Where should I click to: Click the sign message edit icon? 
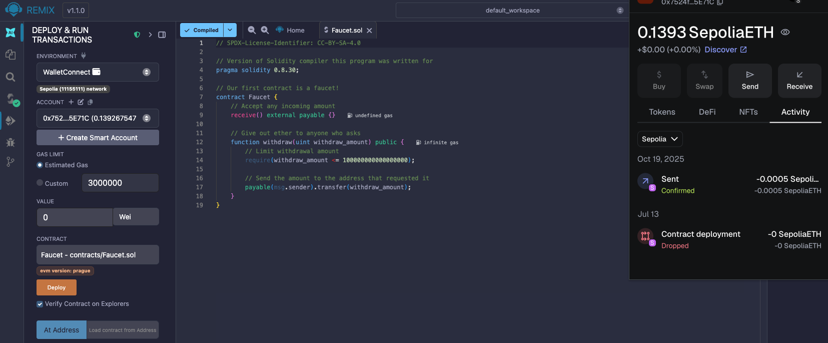[81, 102]
